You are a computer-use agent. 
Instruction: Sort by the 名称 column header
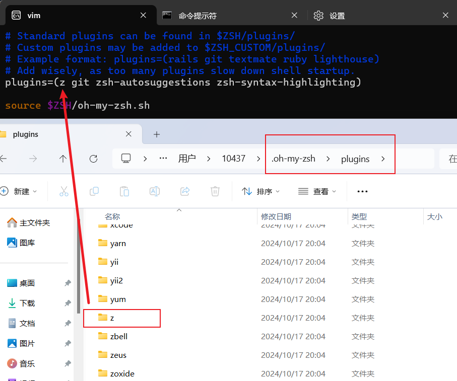112,216
